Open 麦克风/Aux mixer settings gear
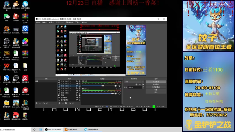The image size is (235, 132). point(120,94)
